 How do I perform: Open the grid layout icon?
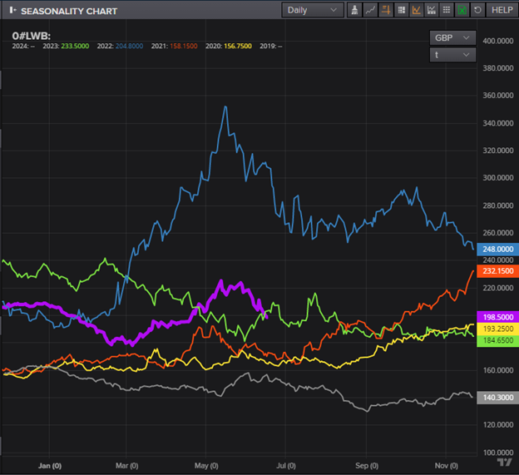[x=401, y=10]
